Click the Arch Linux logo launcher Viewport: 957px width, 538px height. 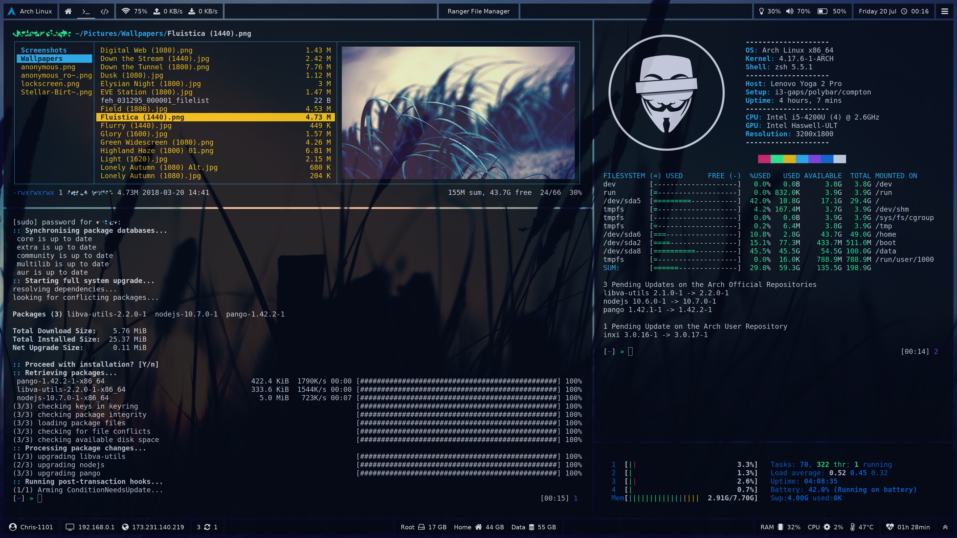[12, 11]
